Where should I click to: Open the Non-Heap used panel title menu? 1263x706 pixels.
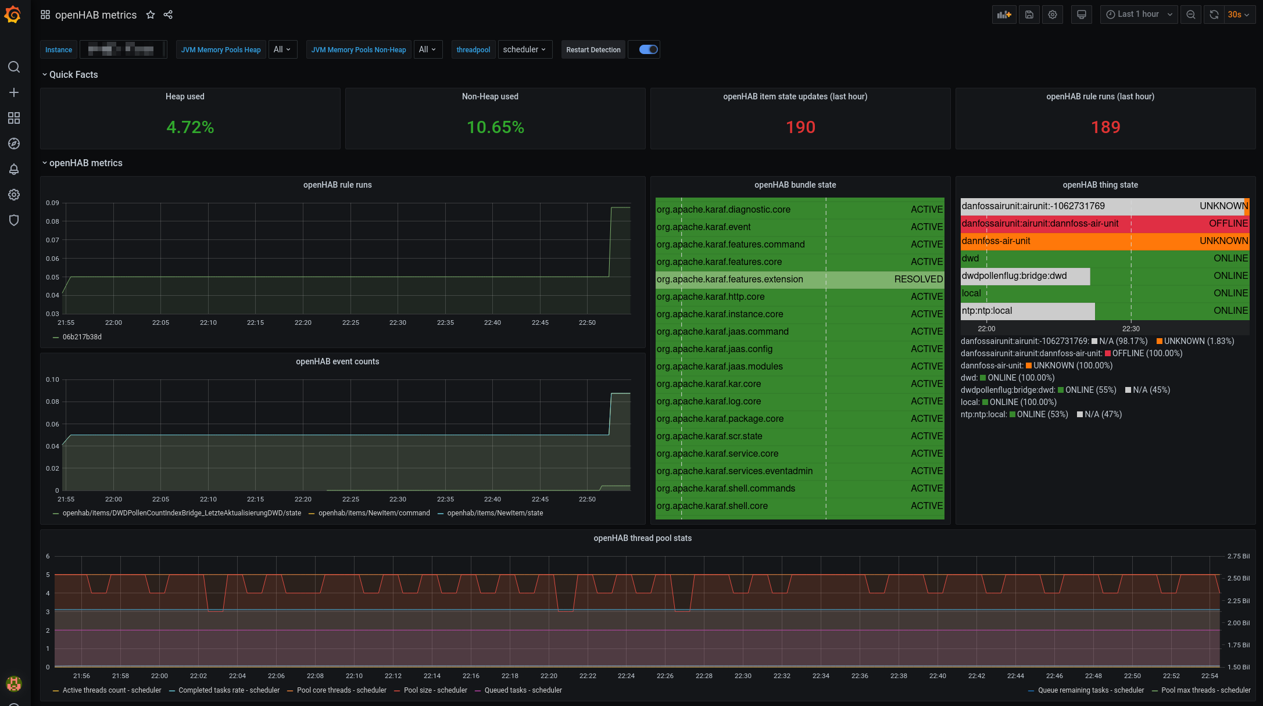(490, 96)
